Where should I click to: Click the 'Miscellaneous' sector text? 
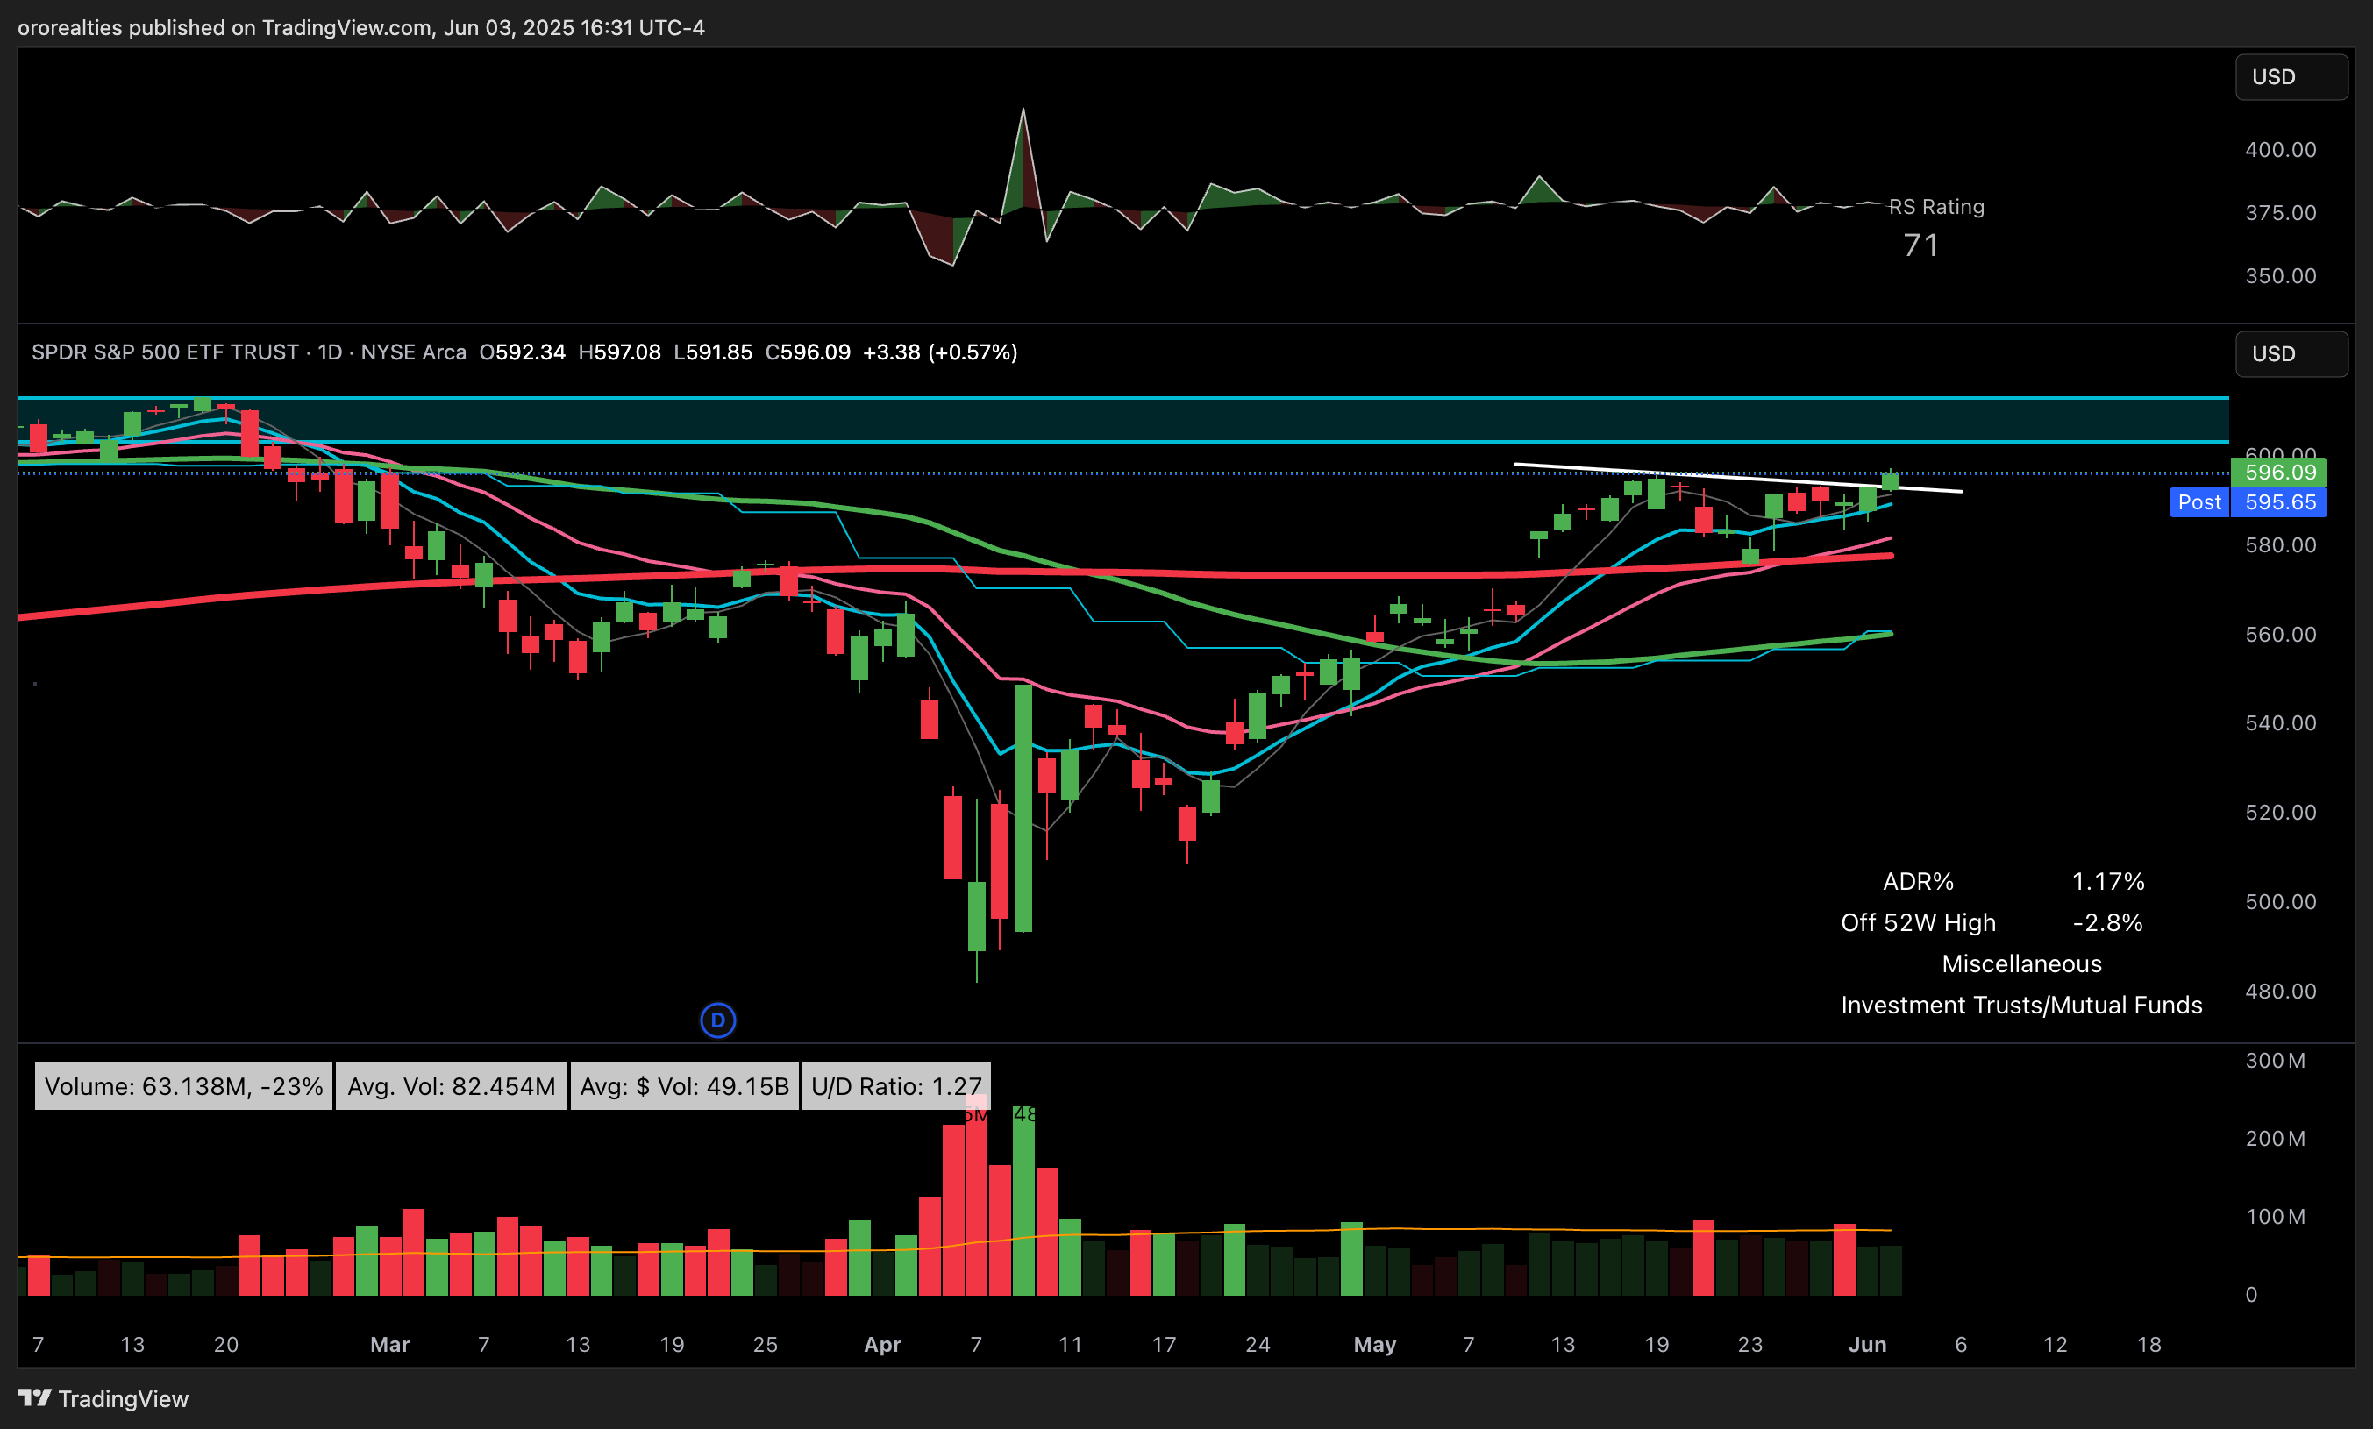pyautogui.click(x=2021, y=963)
